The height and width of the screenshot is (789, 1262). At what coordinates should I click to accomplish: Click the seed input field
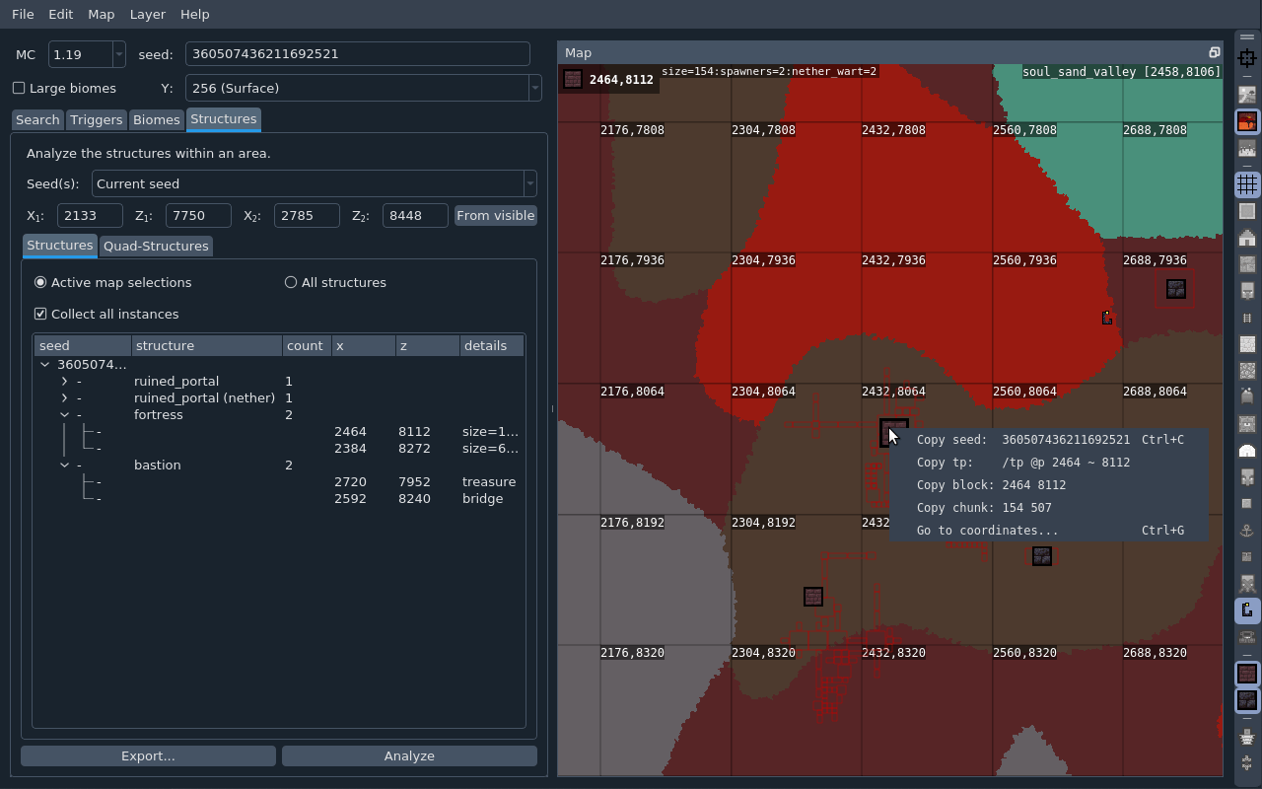click(x=358, y=54)
